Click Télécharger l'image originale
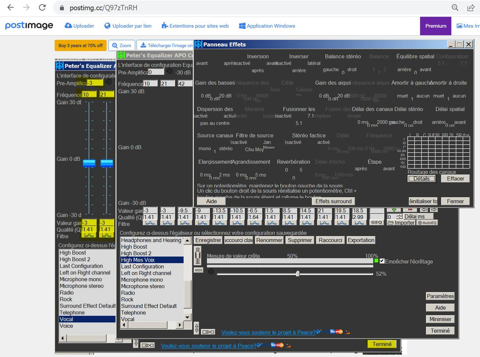480x357 pixels. [165, 46]
